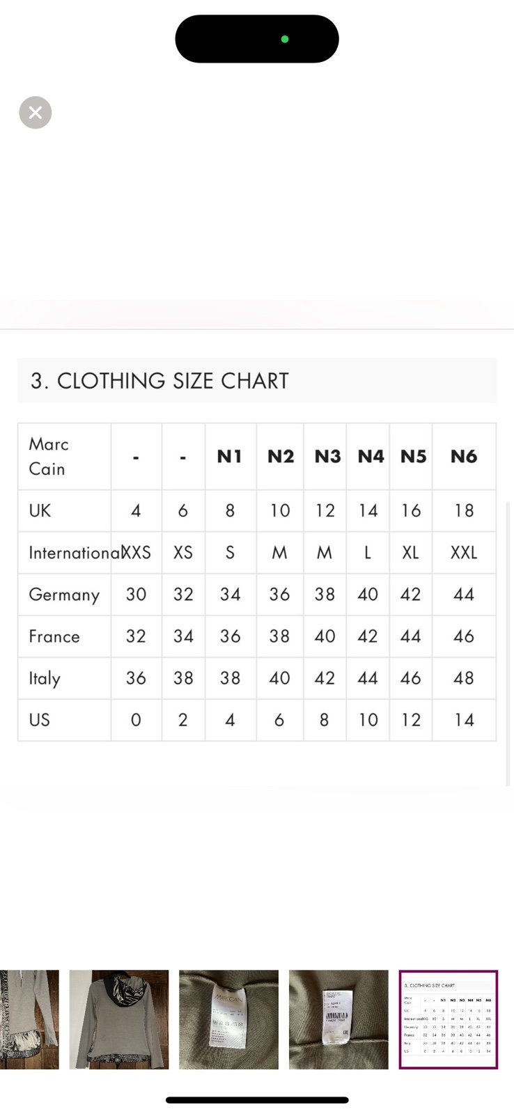Select the Marc Cain row label
The width and height of the screenshot is (514, 1114).
tap(49, 457)
